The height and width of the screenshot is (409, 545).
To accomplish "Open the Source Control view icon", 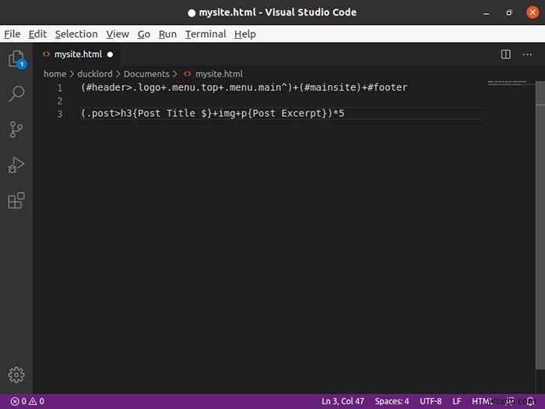I will tap(16, 129).
